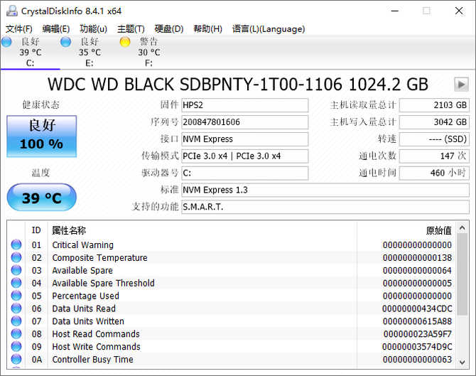Viewport: 476px width, 376px height.
Task: Click the firmware field showing HPS2
Action: coord(245,105)
